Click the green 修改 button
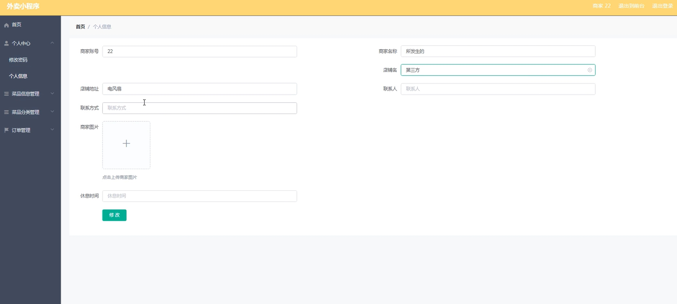Image resolution: width=677 pixels, height=304 pixels. tap(114, 215)
